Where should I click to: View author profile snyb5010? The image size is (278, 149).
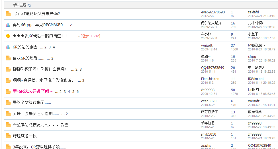click(x=208, y=134)
